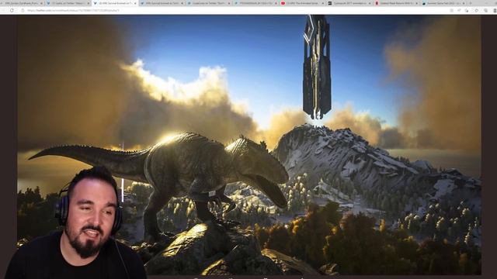
Task: Close the Cyberpunk 2077 tab
Action: coord(370,3)
